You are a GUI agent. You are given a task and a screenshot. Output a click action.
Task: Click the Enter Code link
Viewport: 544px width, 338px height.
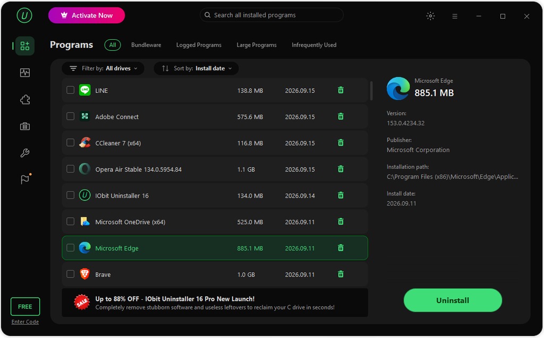pyautogui.click(x=25, y=322)
